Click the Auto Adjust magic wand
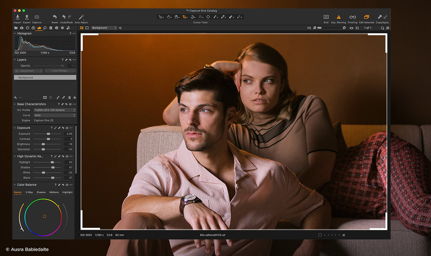The width and height of the screenshot is (431, 256). click(81, 17)
